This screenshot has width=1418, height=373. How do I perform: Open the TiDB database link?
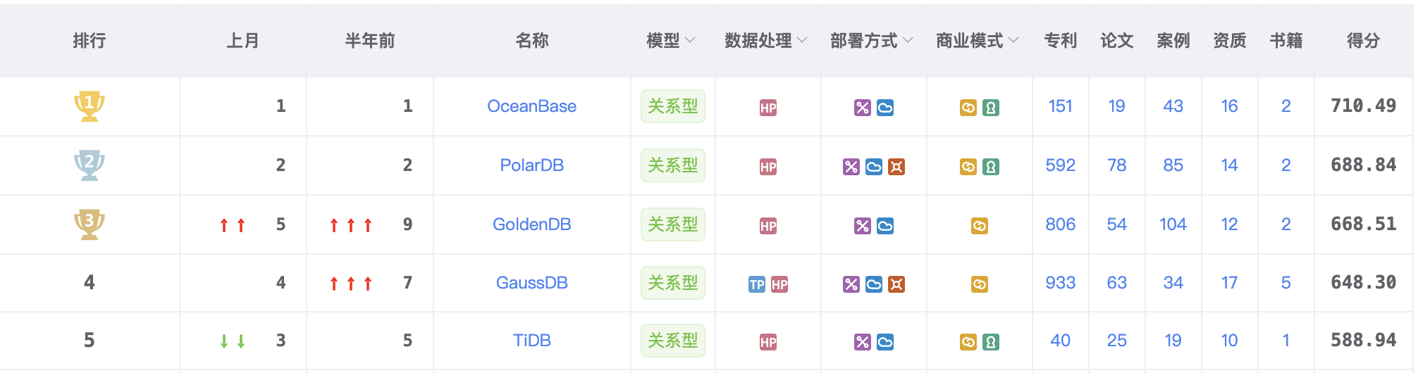pos(531,341)
